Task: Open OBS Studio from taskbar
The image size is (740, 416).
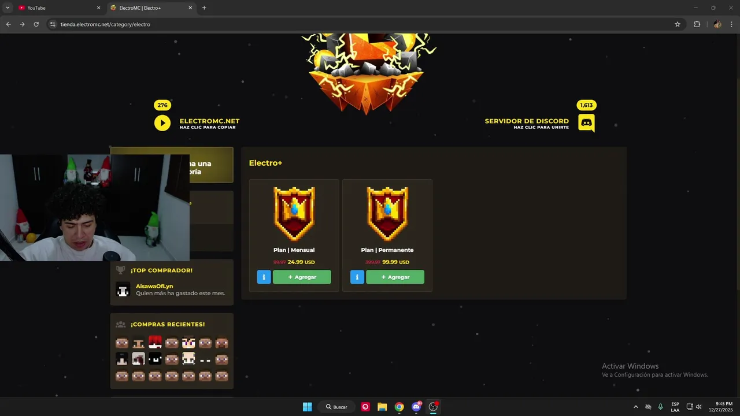Action: tap(433, 407)
